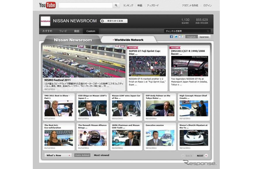Open COO Shiga on Nissan LEAF's thumbnail
Viewport: 253px width, 169px height.
93,108
